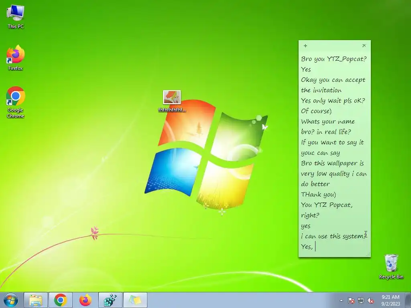
Task: Place cursor after 'Yes,' on last line
Action: point(315,247)
